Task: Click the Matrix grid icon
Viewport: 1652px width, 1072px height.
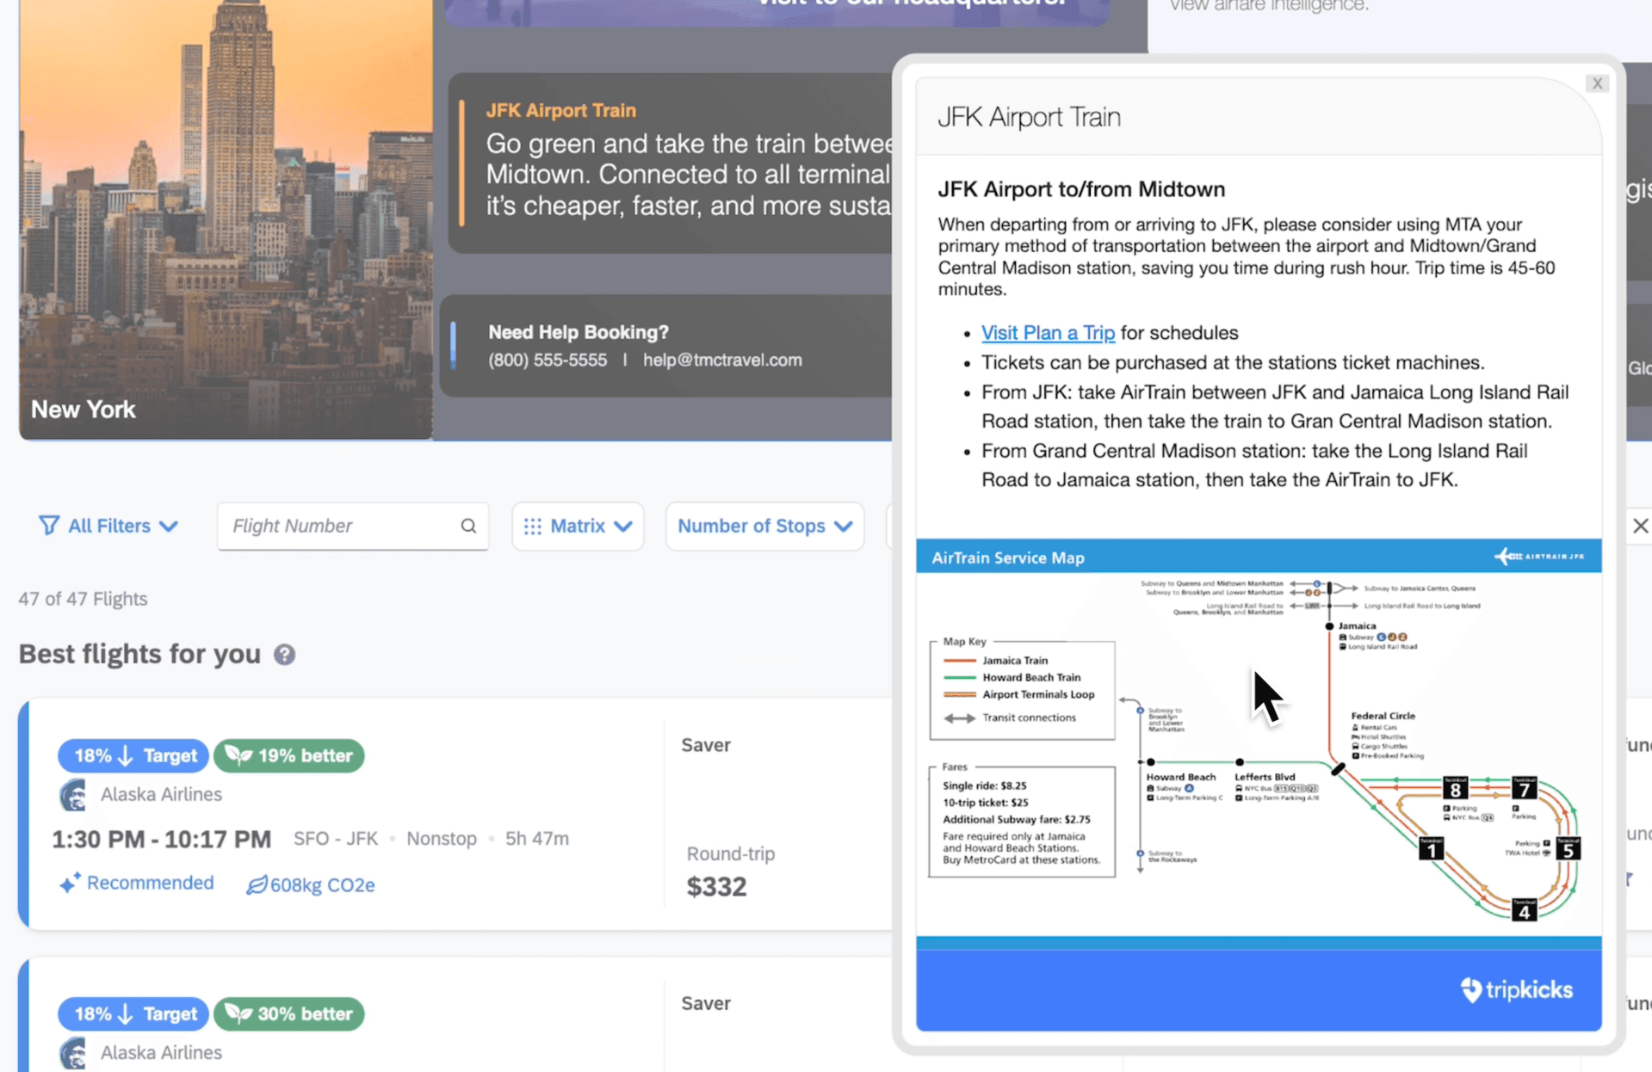Action: click(533, 526)
